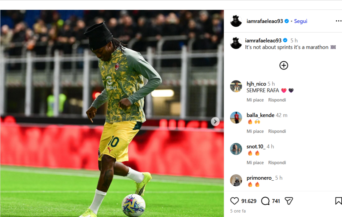Open iamrafaeleao93 profile picture in header
Viewport: 342px width, 217px height.
236,21
